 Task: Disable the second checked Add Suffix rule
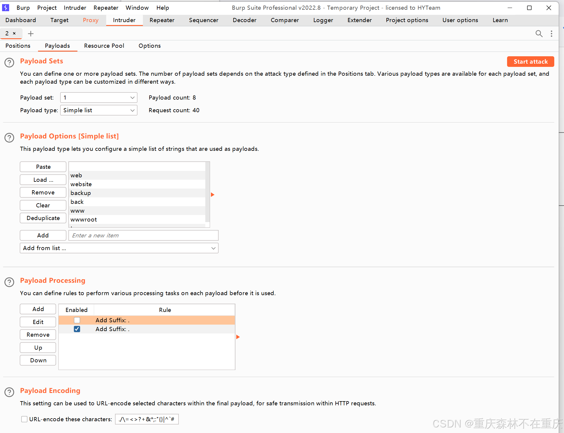point(77,329)
